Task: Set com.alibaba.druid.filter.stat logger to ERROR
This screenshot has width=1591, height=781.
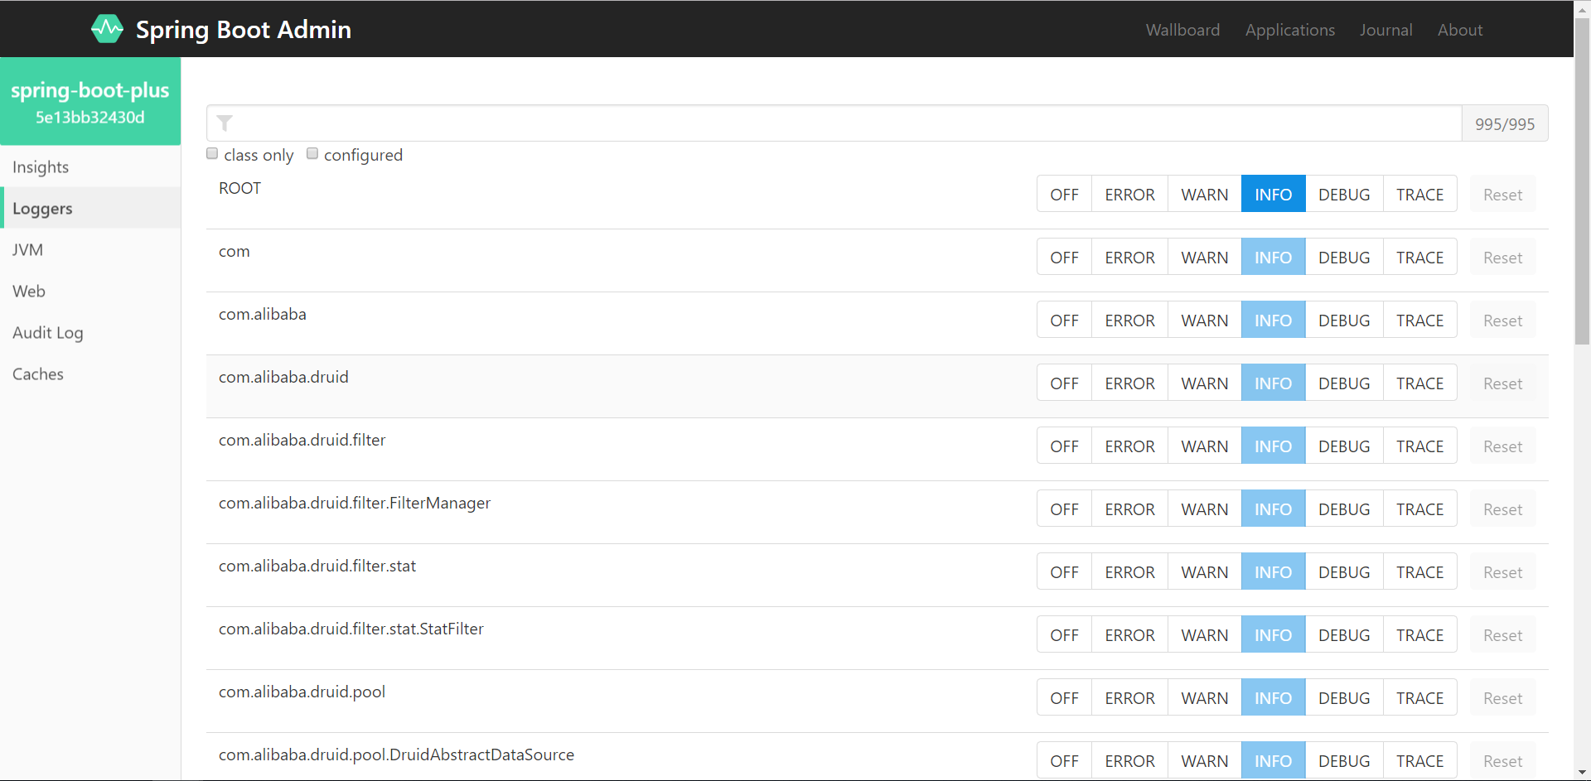Action: point(1129,572)
